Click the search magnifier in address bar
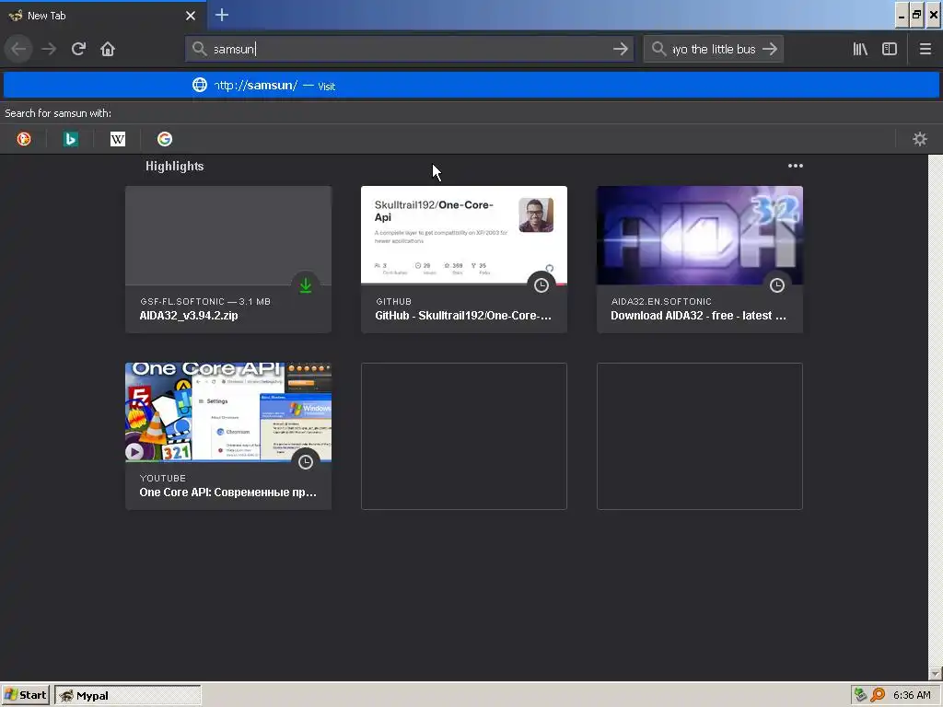 (199, 49)
